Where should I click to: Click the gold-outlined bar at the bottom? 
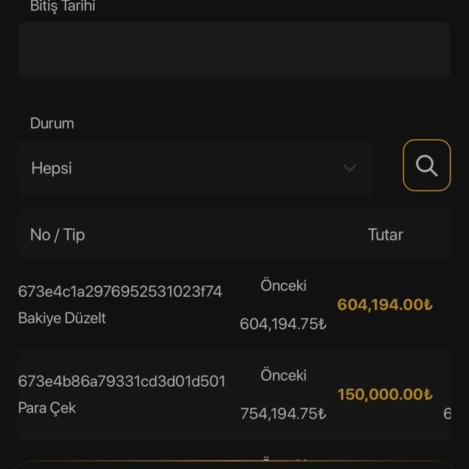pyautogui.click(x=234, y=464)
